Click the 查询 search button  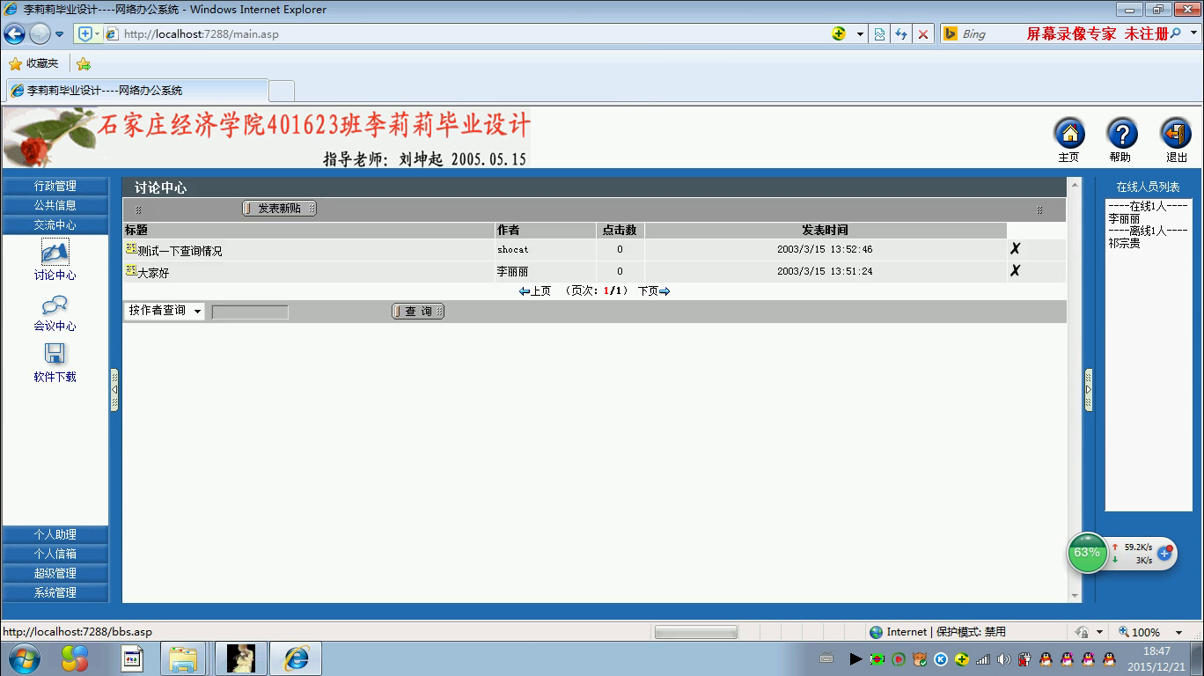tap(418, 312)
